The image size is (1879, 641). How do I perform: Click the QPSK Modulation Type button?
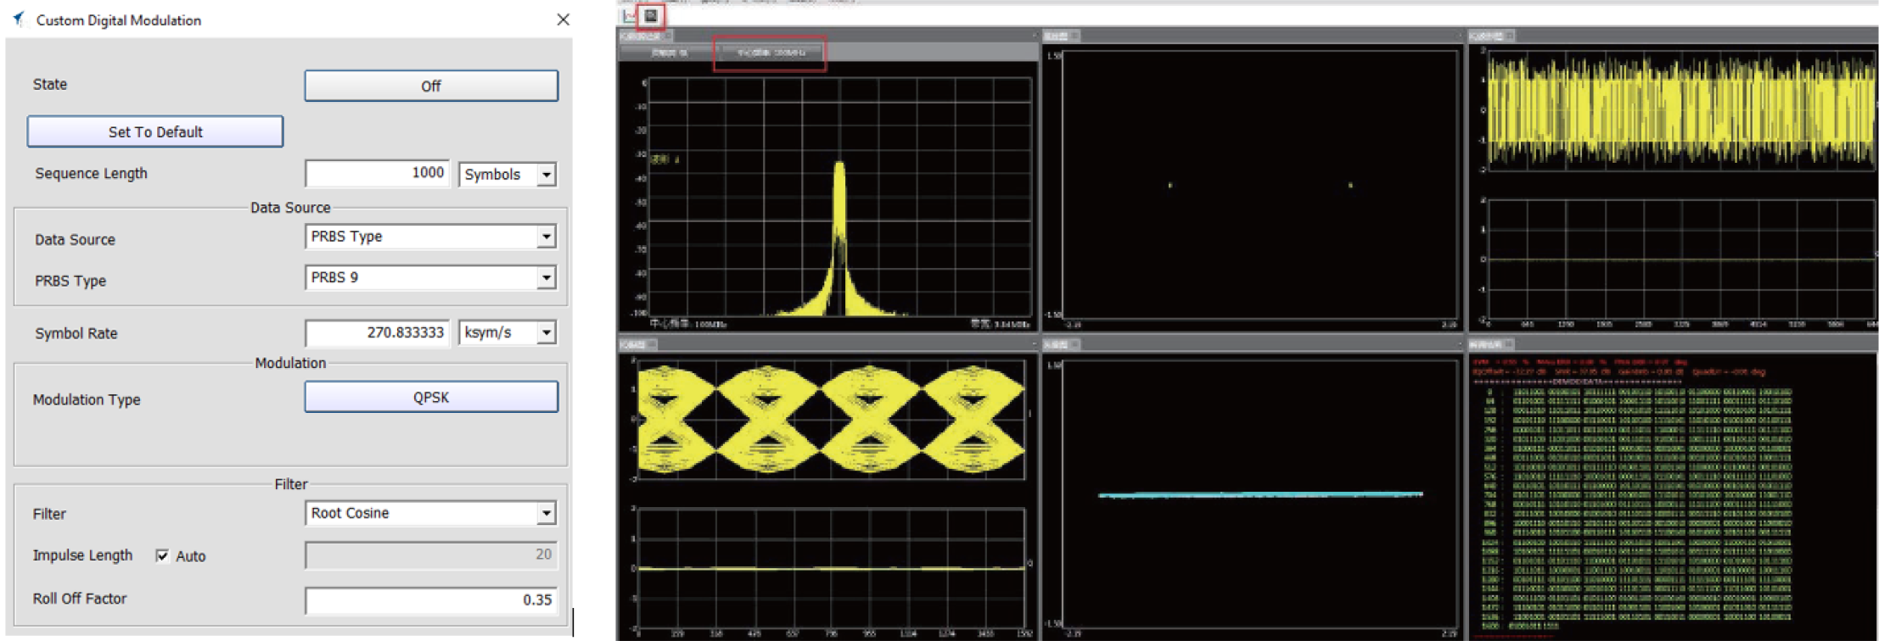[431, 397]
